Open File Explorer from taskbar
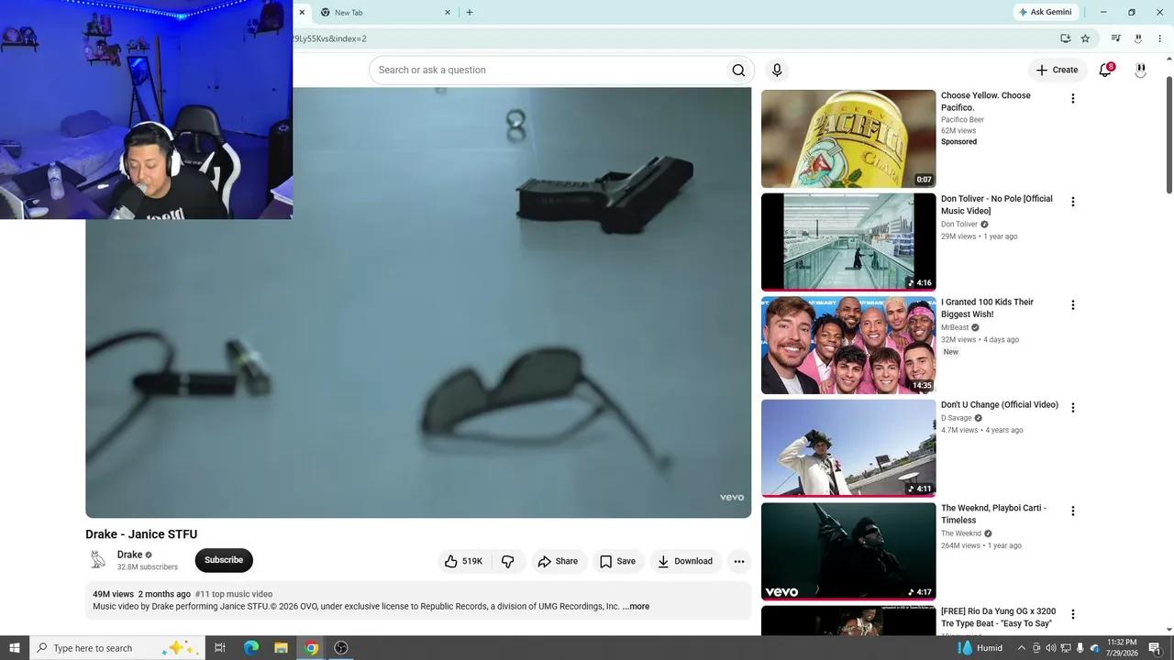1174x660 pixels. coord(282,648)
